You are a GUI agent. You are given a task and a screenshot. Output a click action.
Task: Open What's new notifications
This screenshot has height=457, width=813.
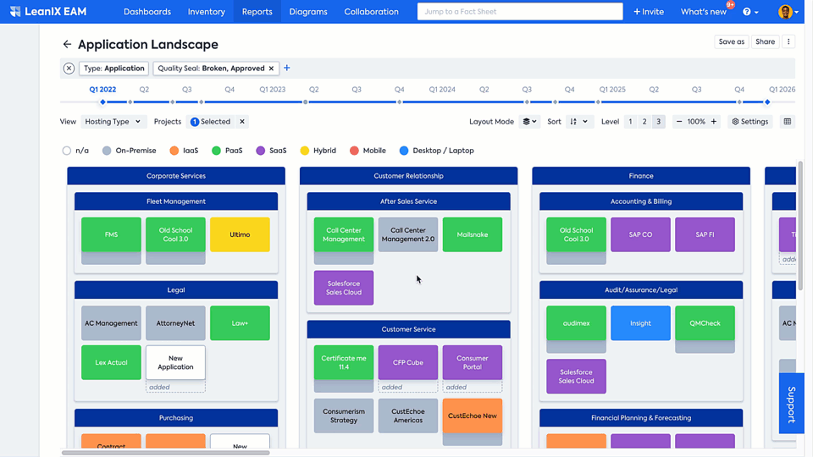704,11
